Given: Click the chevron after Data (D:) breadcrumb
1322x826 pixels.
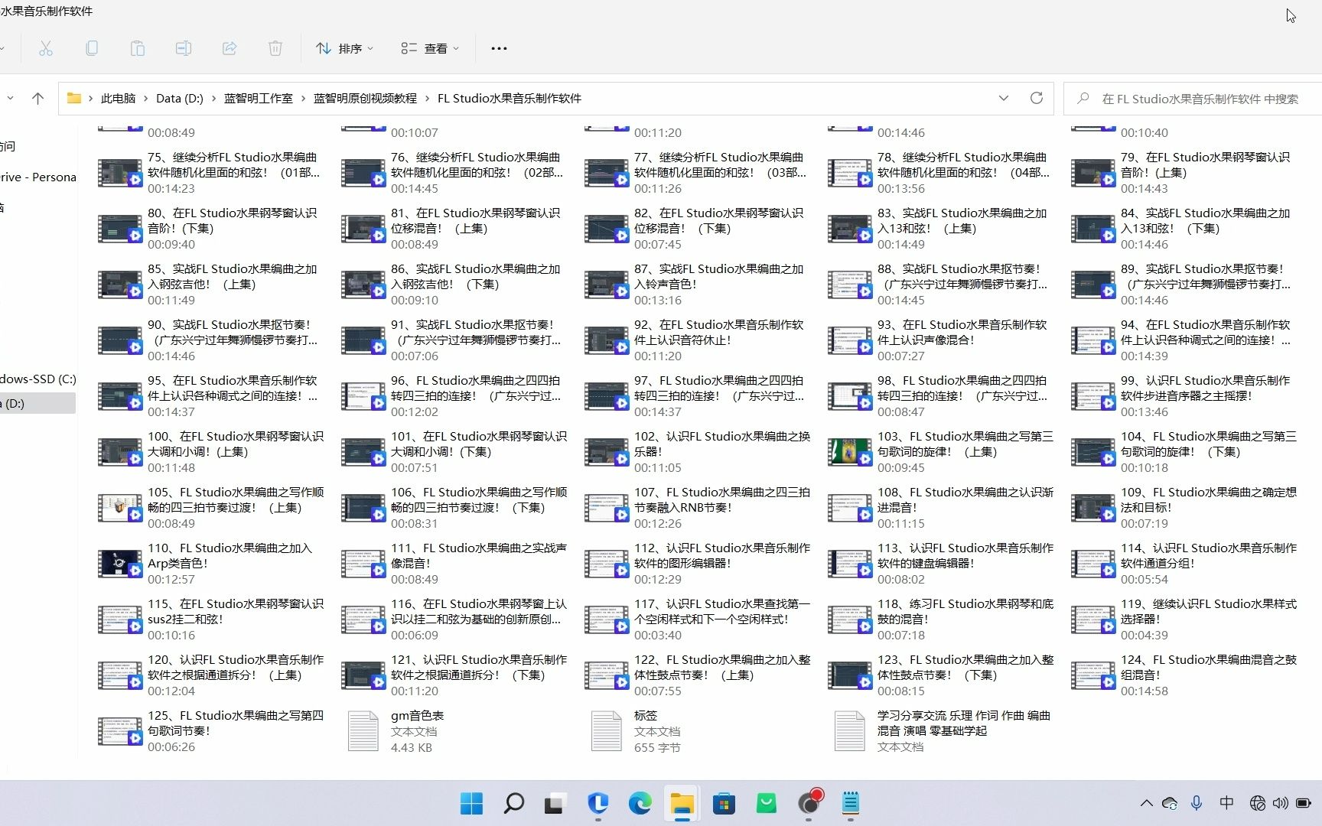Looking at the screenshot, I should [213, 99].
